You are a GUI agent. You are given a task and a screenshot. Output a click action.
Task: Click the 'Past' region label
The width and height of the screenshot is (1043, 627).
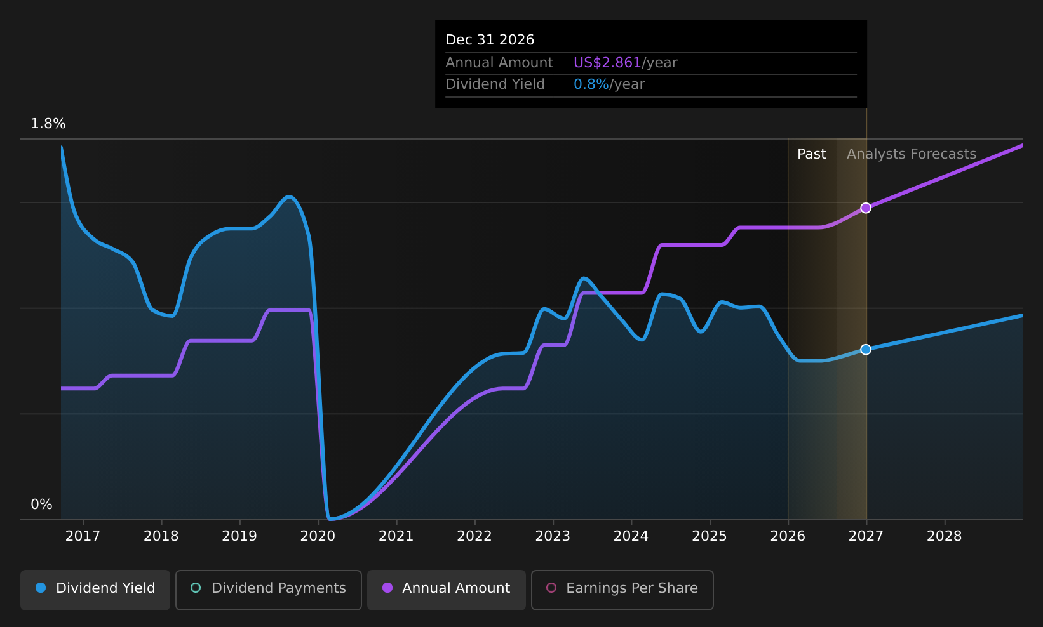812,154
